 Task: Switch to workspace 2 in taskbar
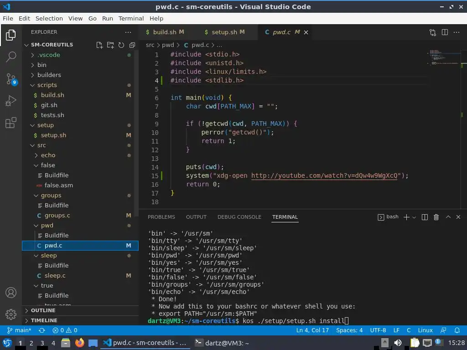click(x=31, y=343)
